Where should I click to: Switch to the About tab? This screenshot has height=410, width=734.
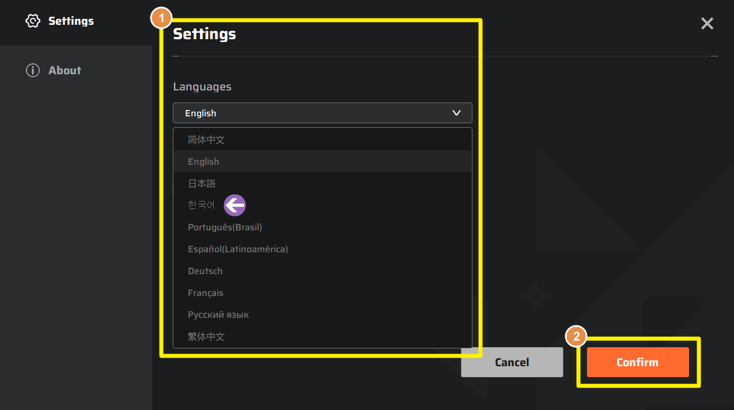click(65, 70)
